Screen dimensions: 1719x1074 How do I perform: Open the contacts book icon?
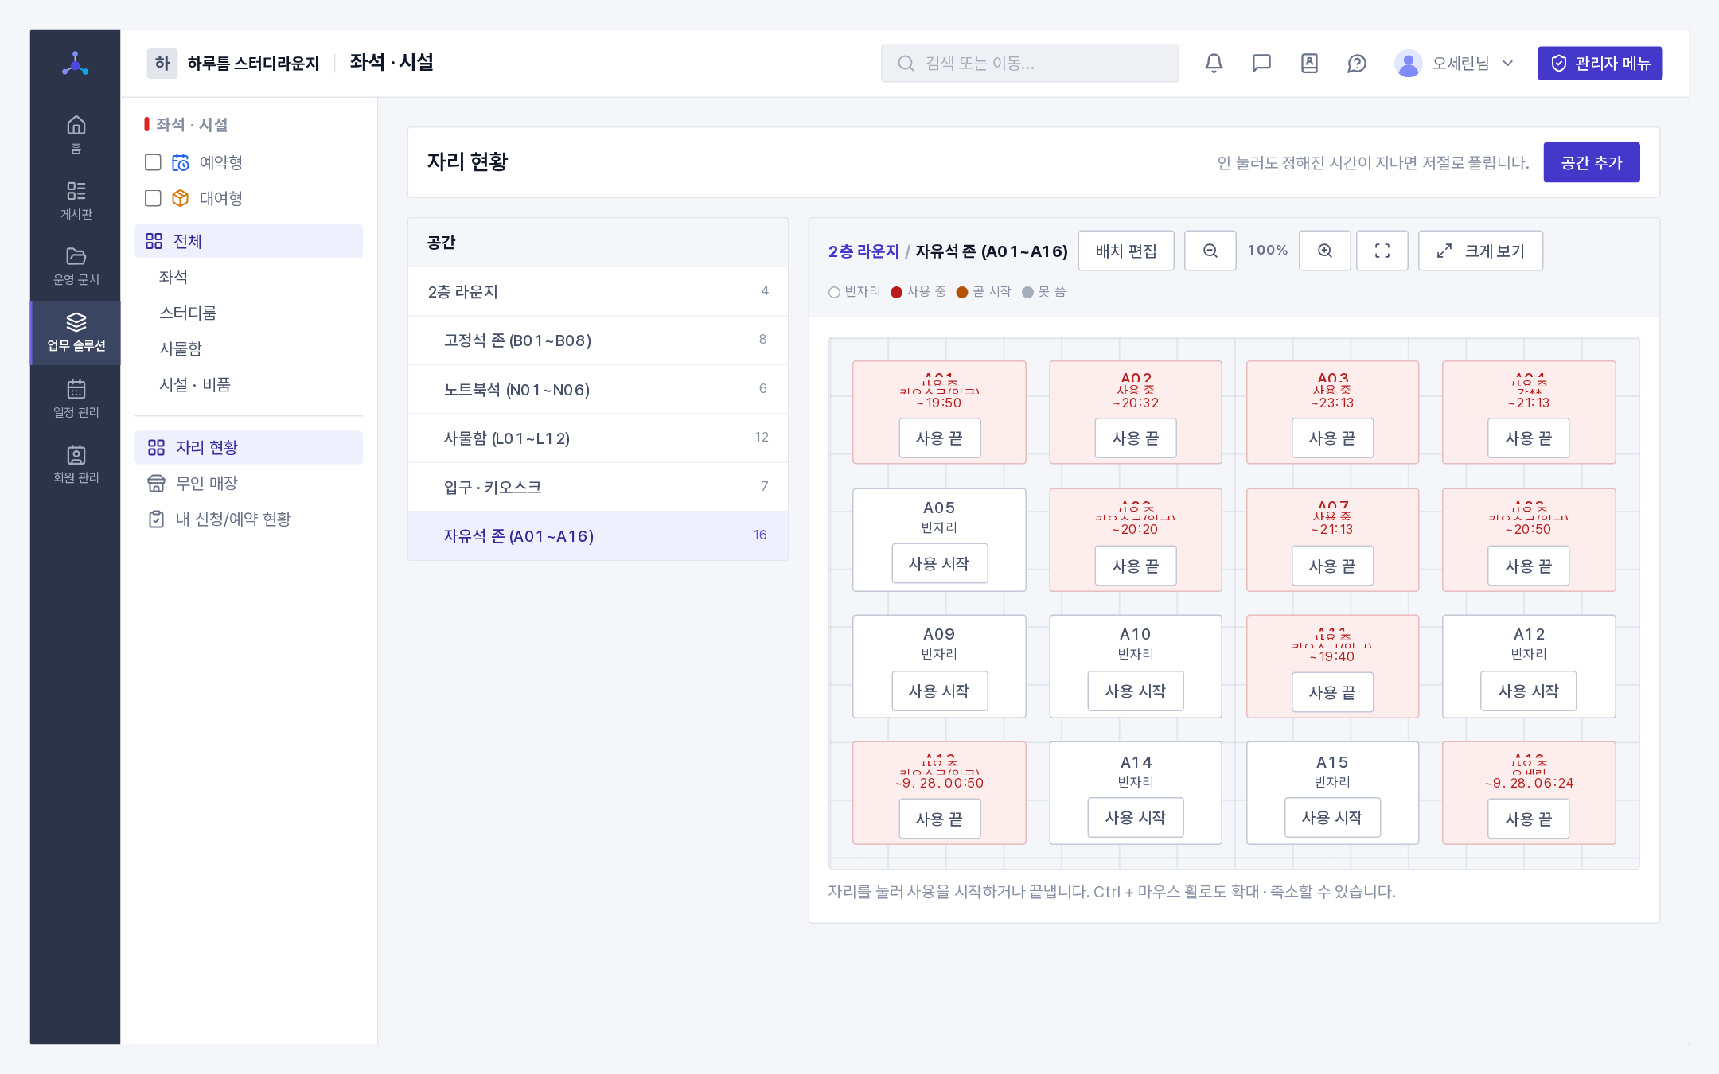pyautogui.click(x=1309, y=63)
